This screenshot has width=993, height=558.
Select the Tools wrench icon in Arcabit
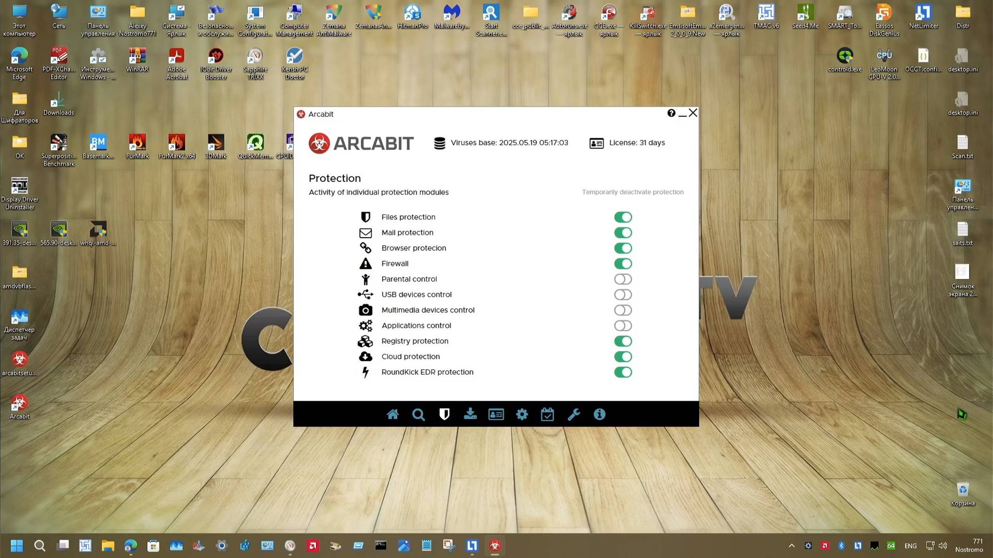[573, 414]
